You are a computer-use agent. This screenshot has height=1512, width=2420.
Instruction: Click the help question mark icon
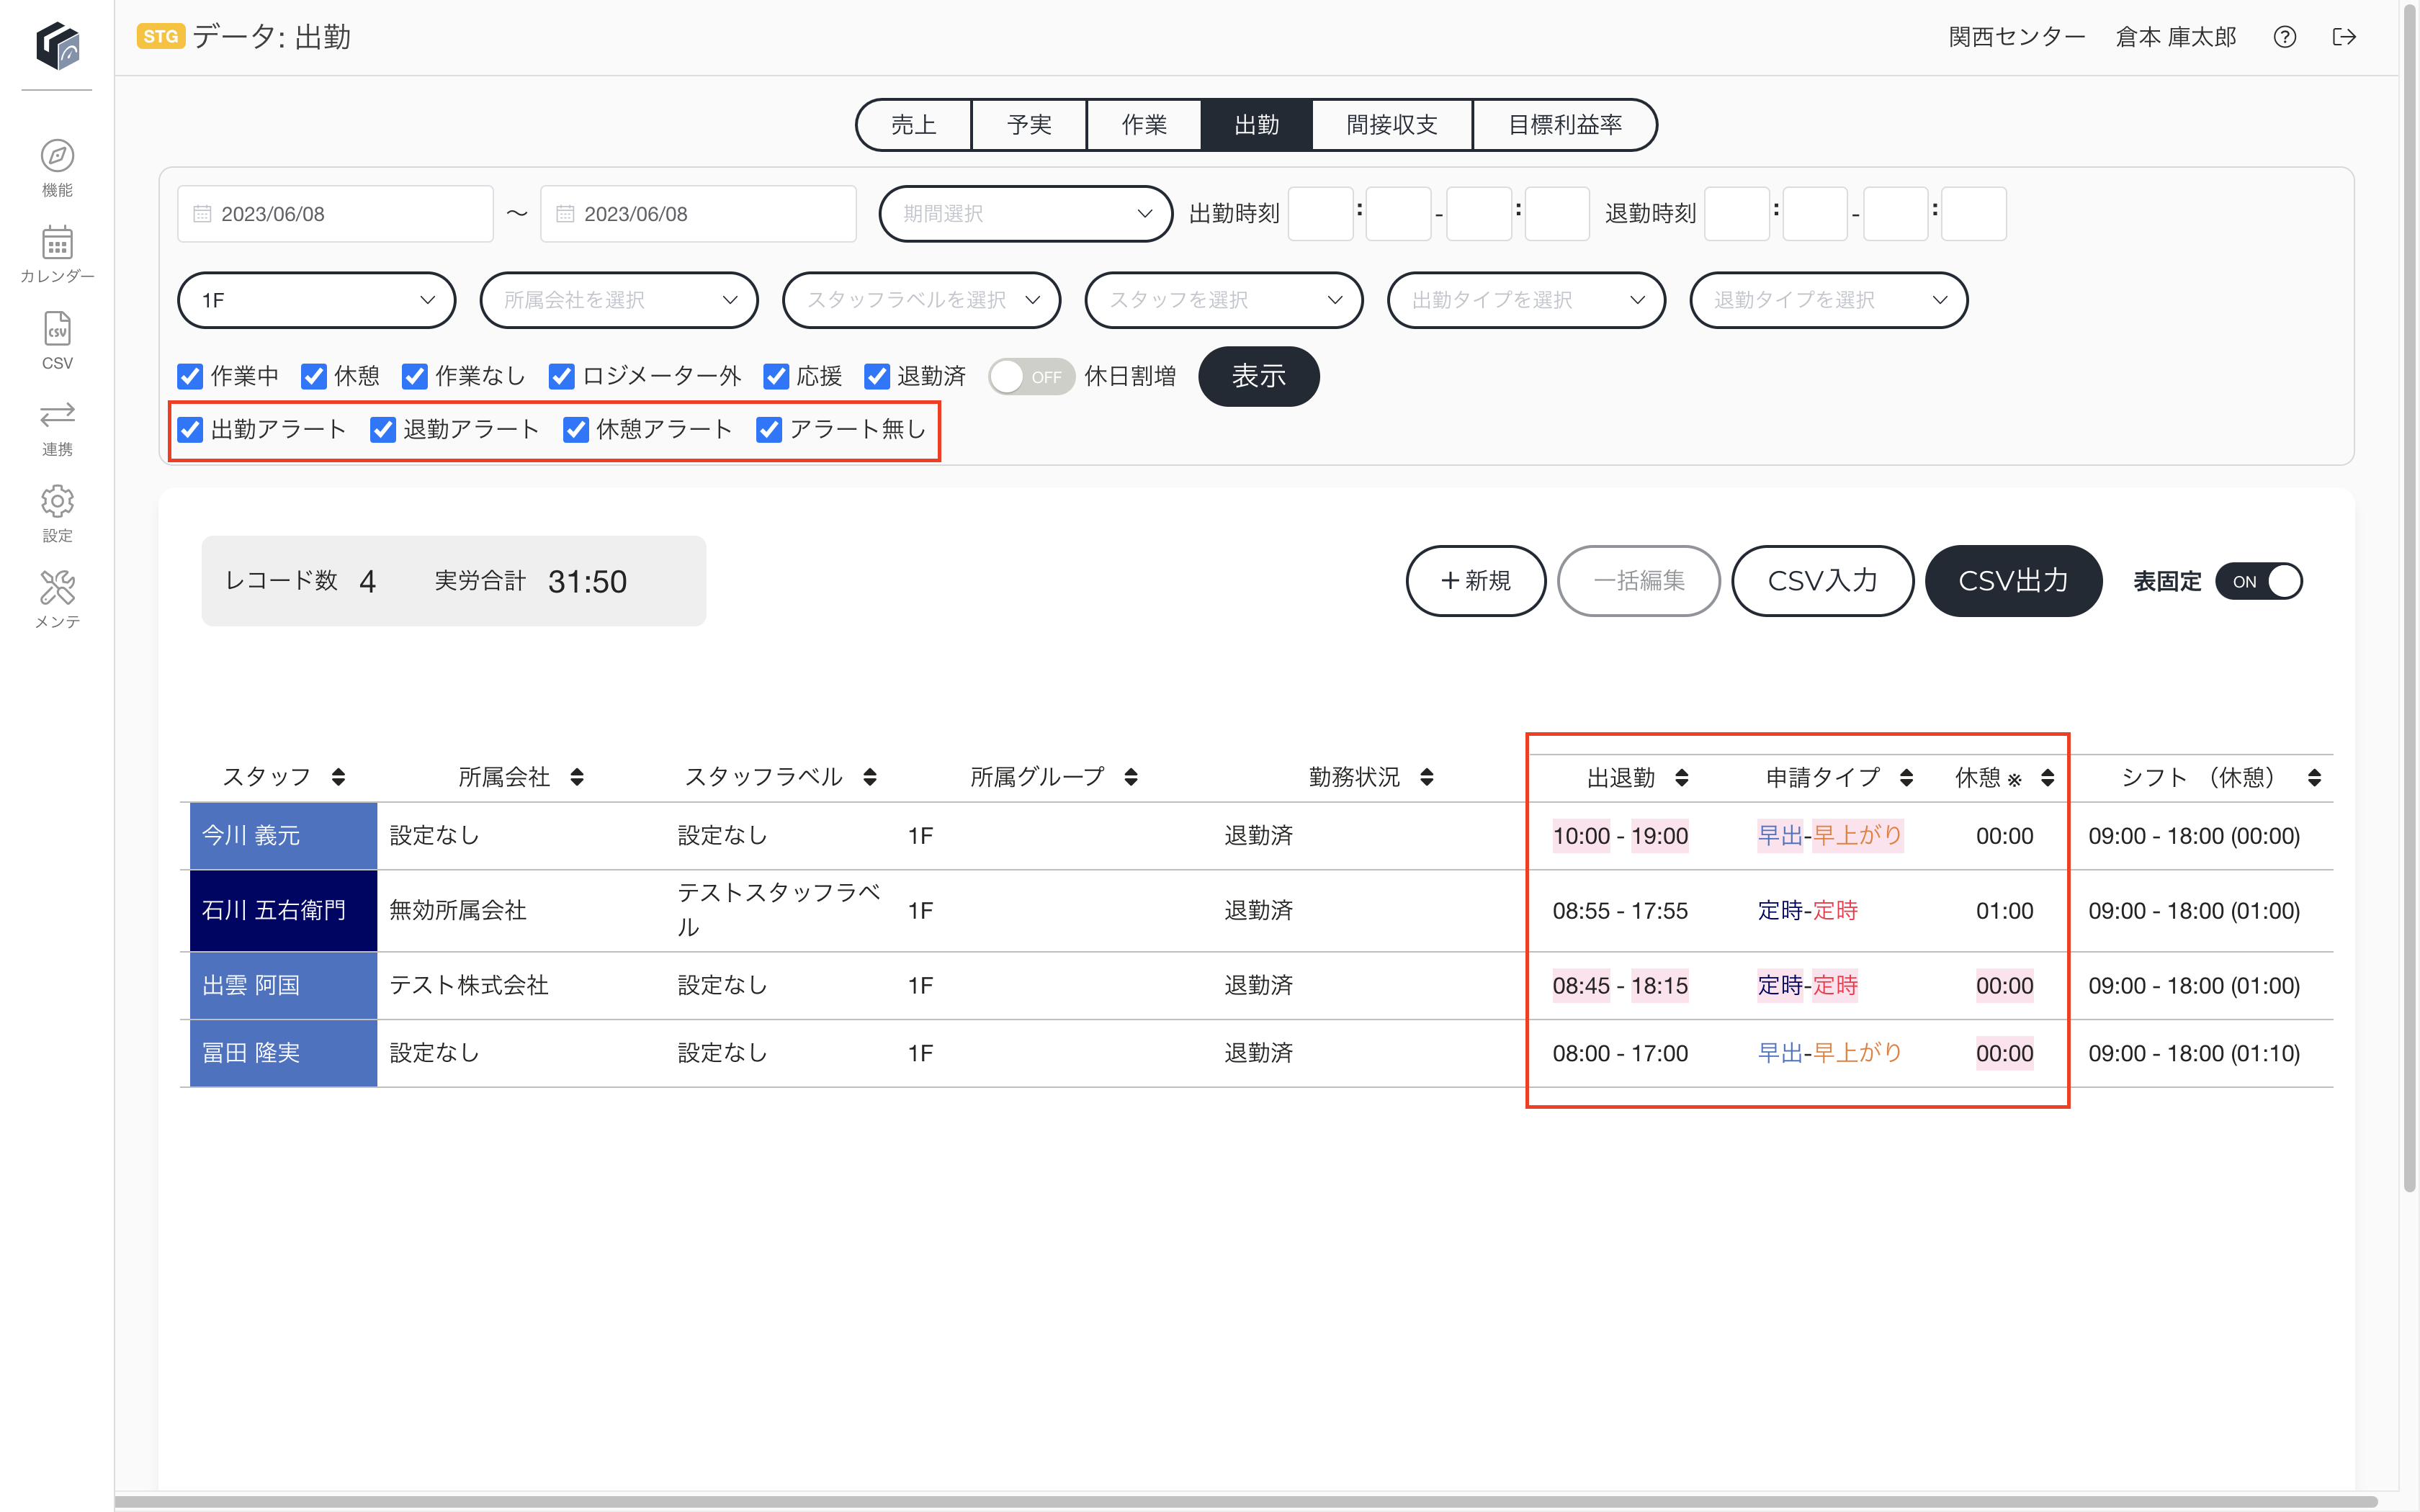2284,37
